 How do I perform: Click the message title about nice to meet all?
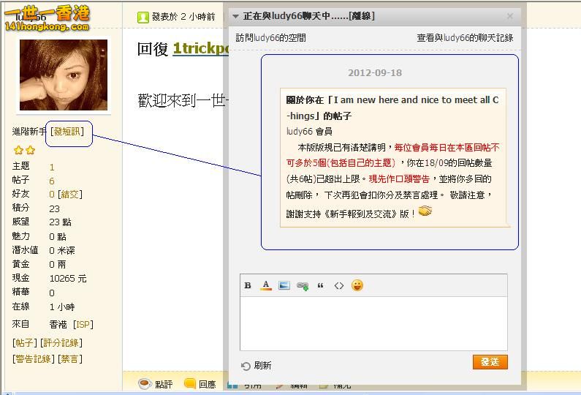tap(392, 108)
